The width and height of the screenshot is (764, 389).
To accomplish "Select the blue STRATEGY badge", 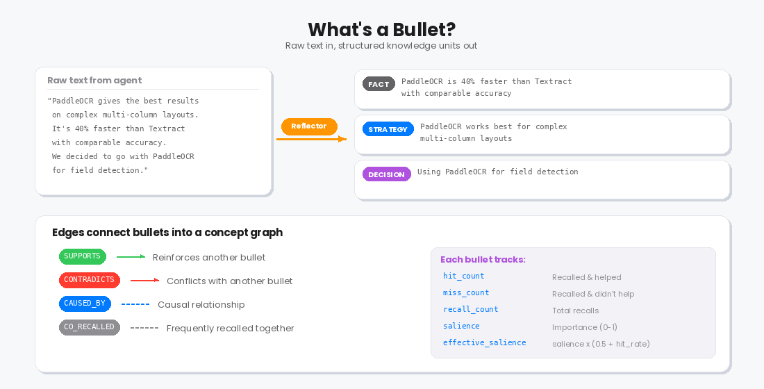I will pos(388,129).
